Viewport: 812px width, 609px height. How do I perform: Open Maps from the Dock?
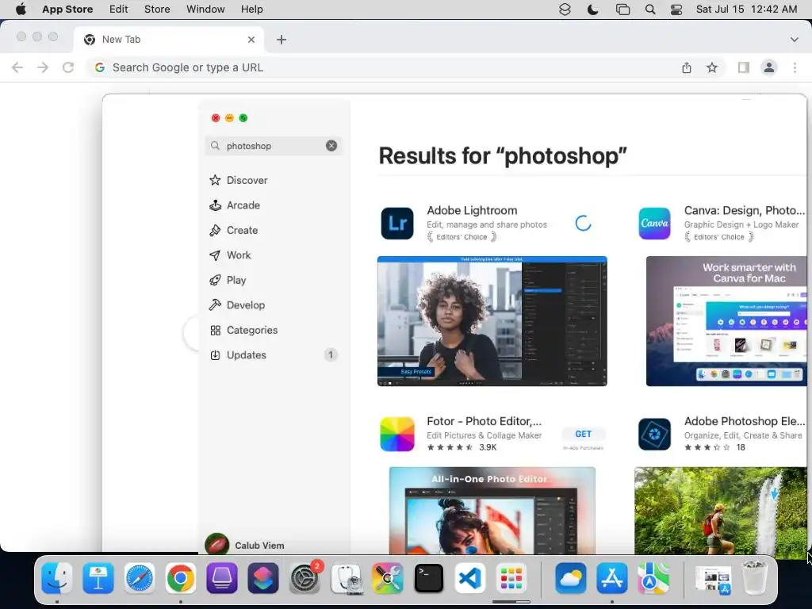pos(653,578)
